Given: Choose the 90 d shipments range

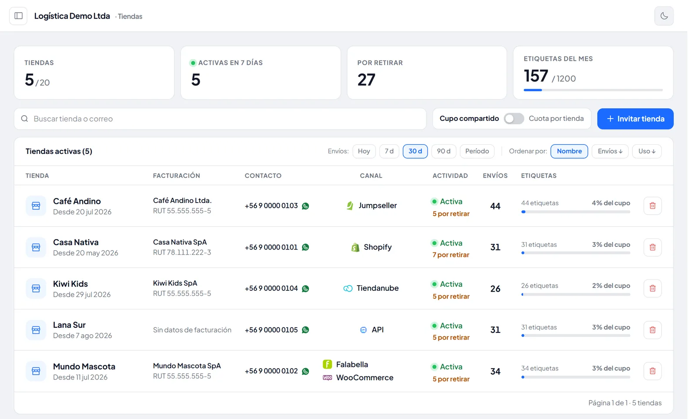Looking at the screenshot, I should [x=444, y=151].
